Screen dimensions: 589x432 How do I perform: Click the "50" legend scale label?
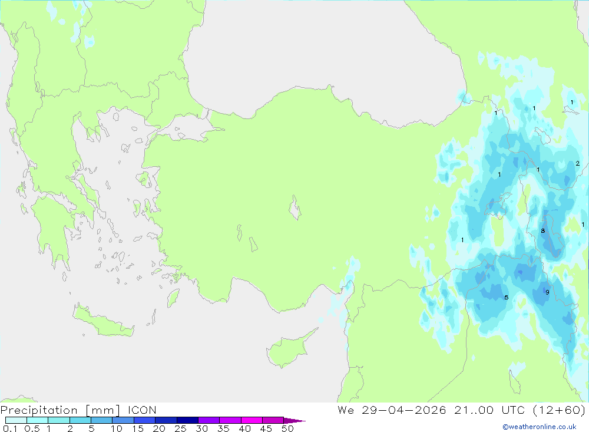pos(288,428)
